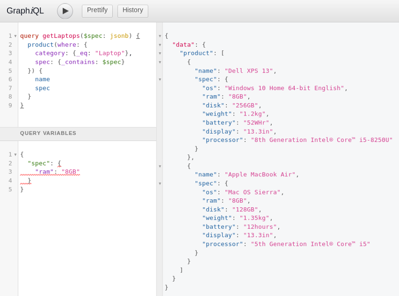The height and width of the screenshot is (296, 399).
Task: Click the "1.35kg" weight value
Action: pyautogui.click(x=254, y=218)
